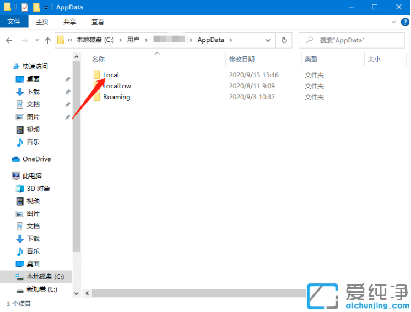Click the Properties checkmark icon in title bar
This screenshot has width=411, height=312.
pyautogui.click(x=24, y=7)
